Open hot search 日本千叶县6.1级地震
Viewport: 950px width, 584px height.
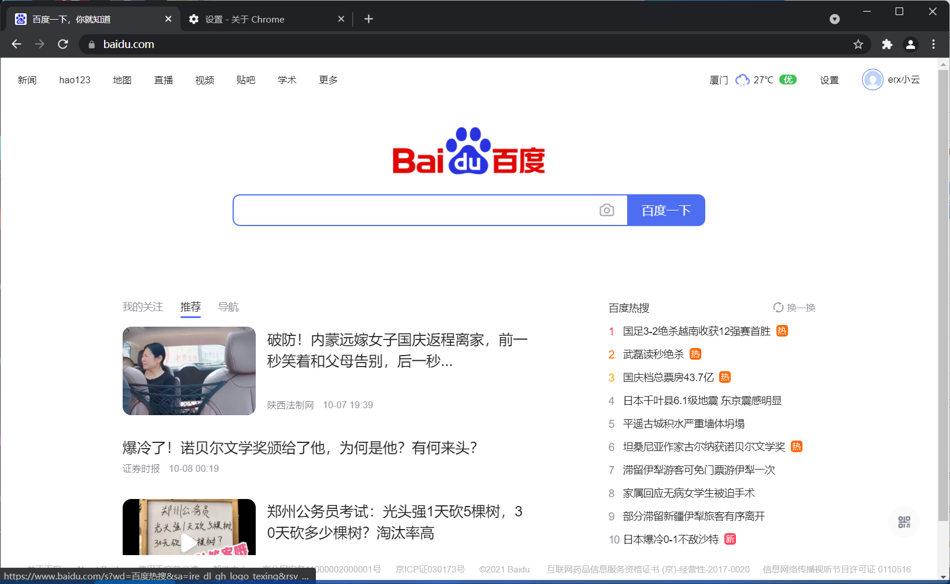(702, 400)
